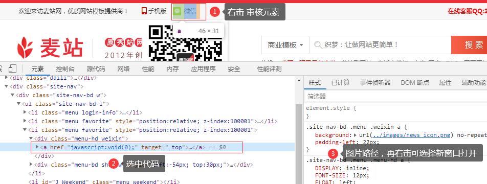Switch to the 控制台 tab
Viewport: 487px width, 184px height.
tap(65, 69)
